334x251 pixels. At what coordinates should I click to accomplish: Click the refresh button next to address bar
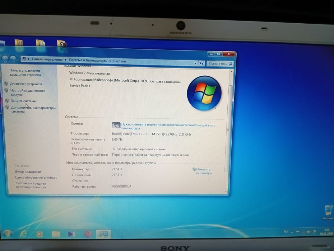(x=201, y=63)
